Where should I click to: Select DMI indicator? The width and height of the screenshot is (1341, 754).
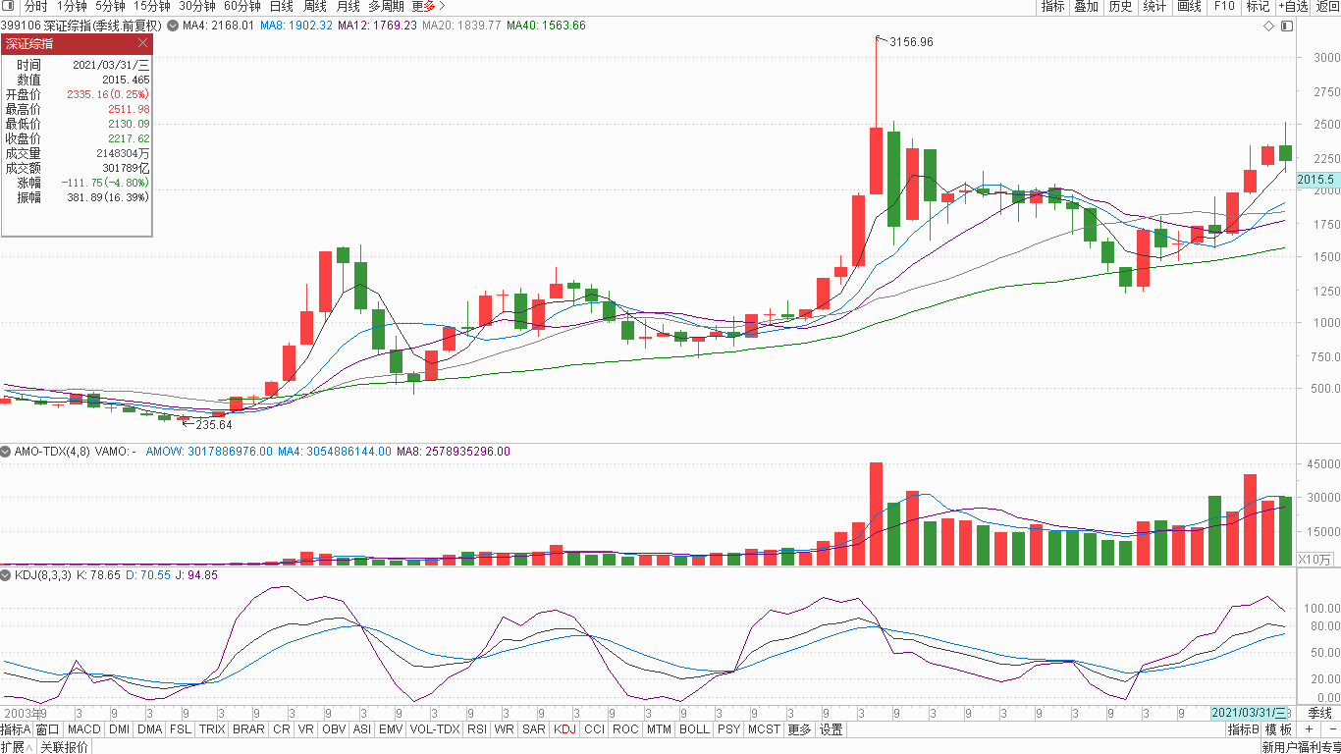pos(119,729)
